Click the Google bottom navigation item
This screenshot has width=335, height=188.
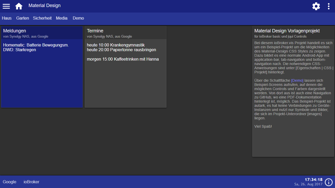pyautogui.click(x=10, y=182)
